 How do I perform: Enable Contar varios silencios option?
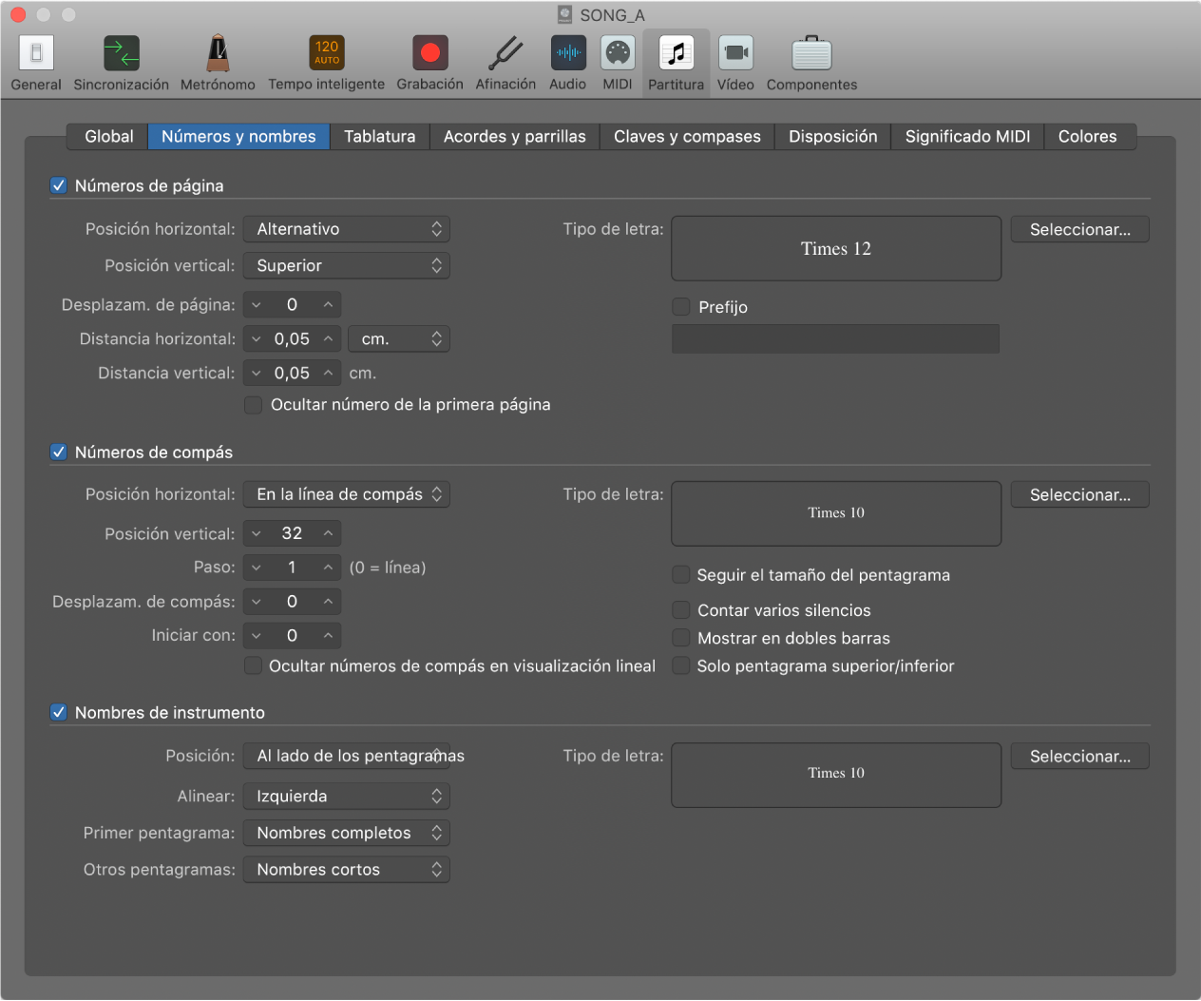pyautogui.click(x=681, y=610)
